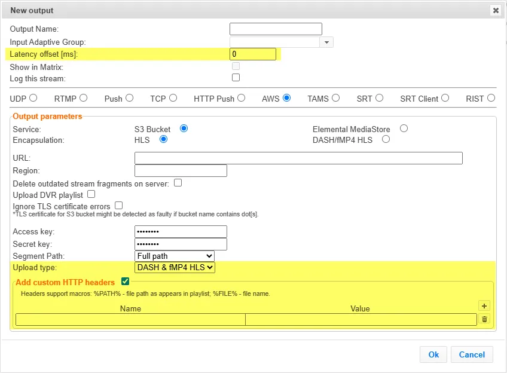Set encapsulation to HLS
The height and width of the screenshot is (373, 507).
(x=163, y=139)
